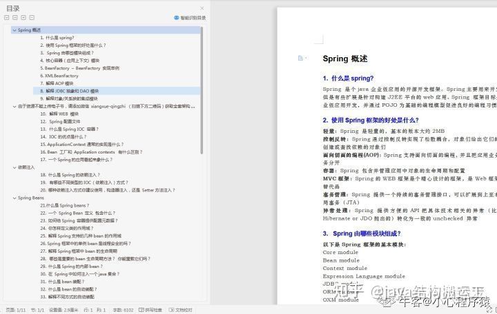Select outline entry 16. Bean 工厂和 Application contexts
Screen dimensions: 497x314
91,152
